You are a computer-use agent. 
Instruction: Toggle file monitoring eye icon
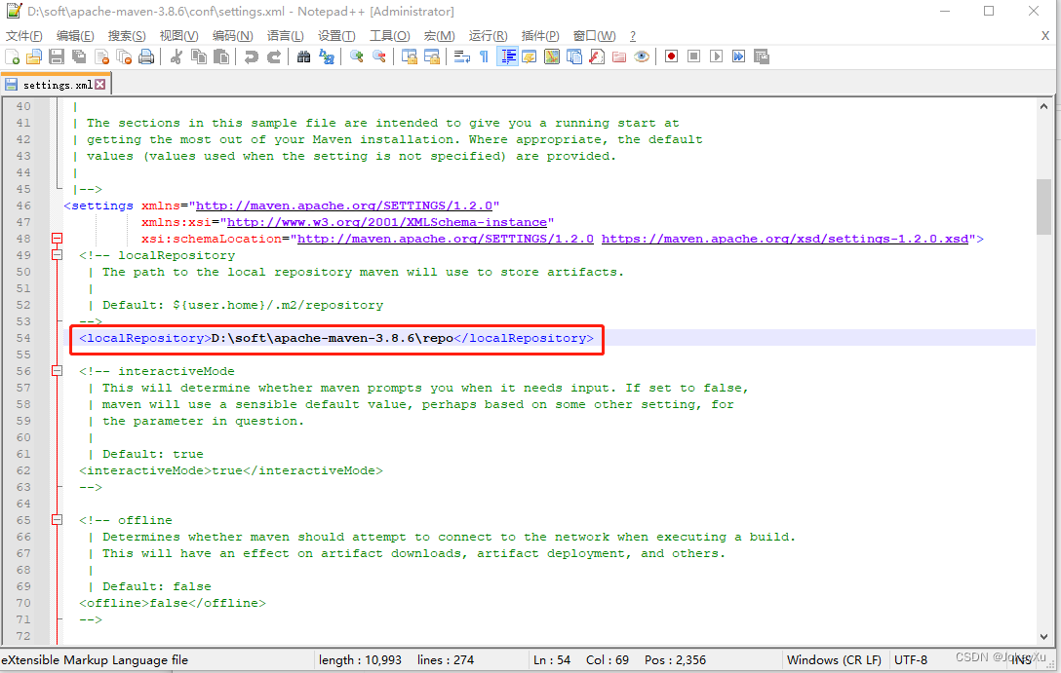[x=642, y=56]
